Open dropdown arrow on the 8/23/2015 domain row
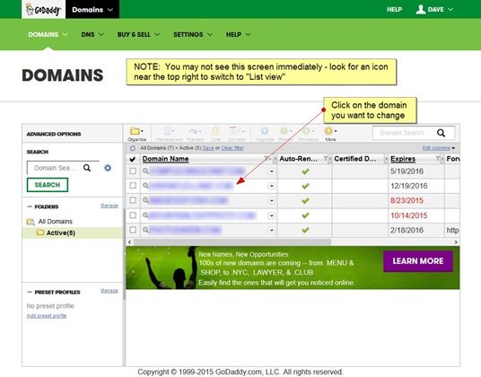 (x=272, y=200)
